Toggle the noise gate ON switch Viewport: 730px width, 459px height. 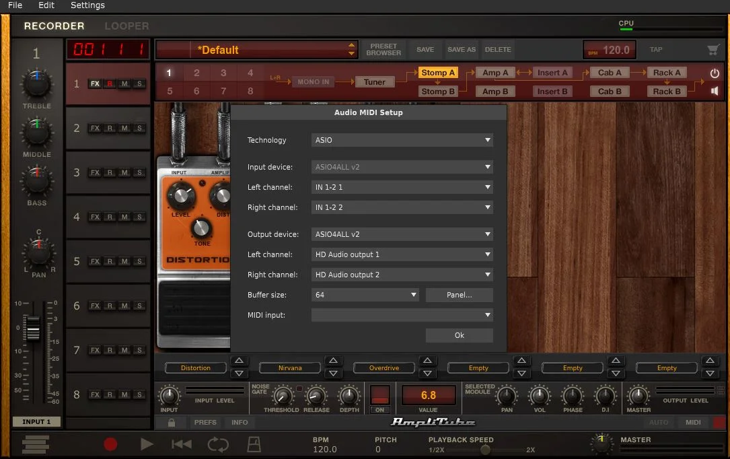click(x=380, y=396)
